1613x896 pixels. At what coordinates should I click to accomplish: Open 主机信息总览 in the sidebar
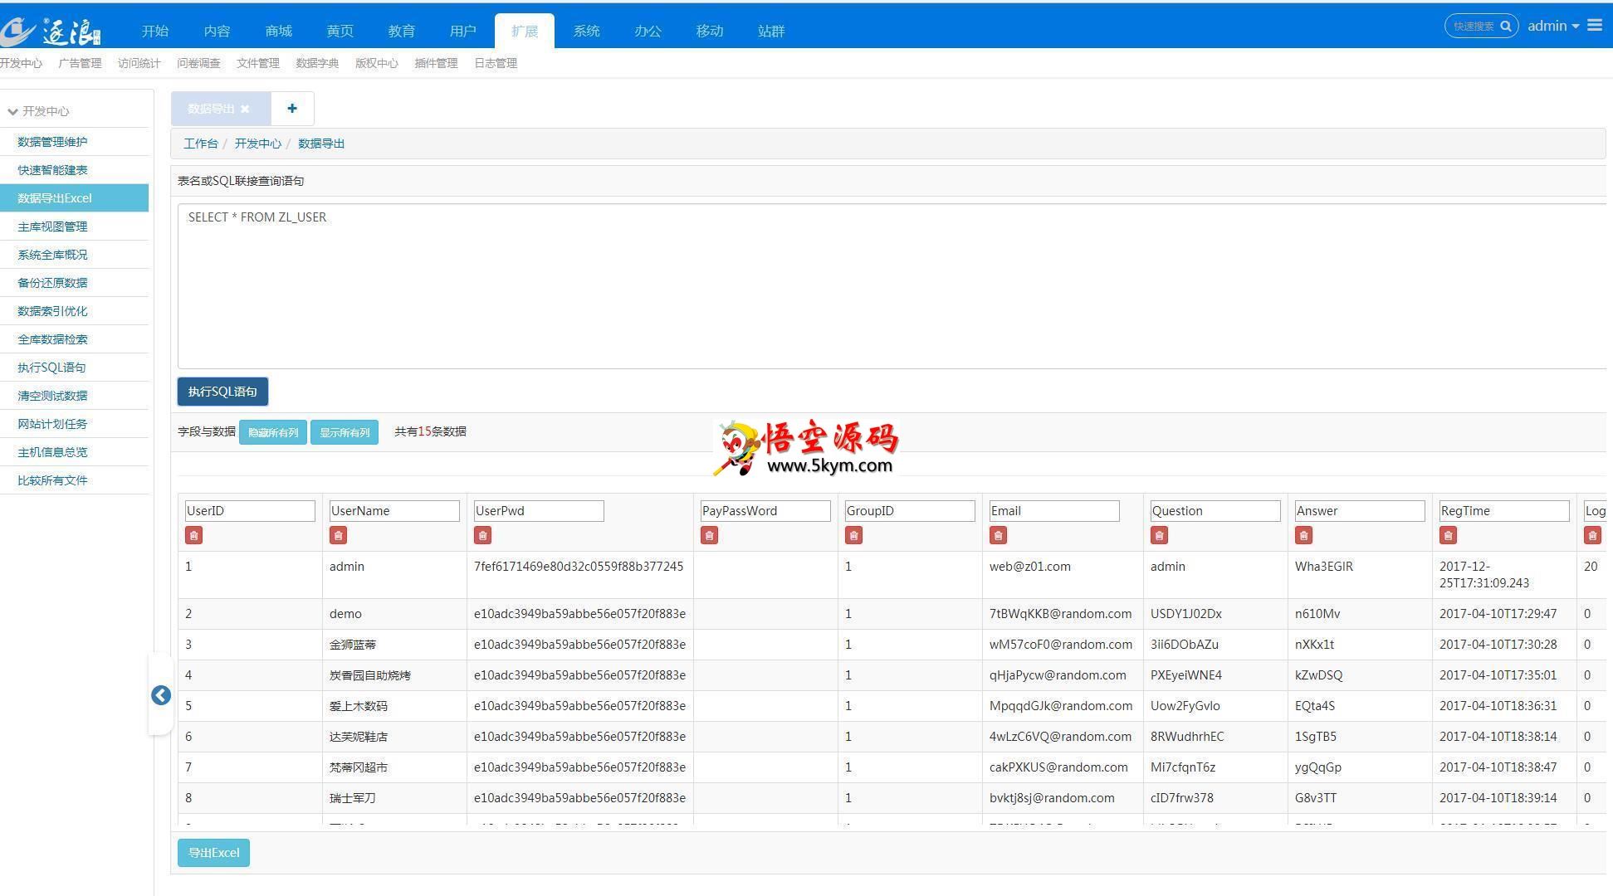(75, 452)
